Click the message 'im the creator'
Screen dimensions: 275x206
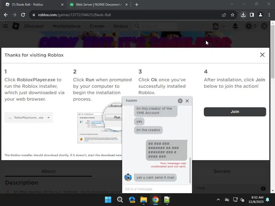pos(148,130)
